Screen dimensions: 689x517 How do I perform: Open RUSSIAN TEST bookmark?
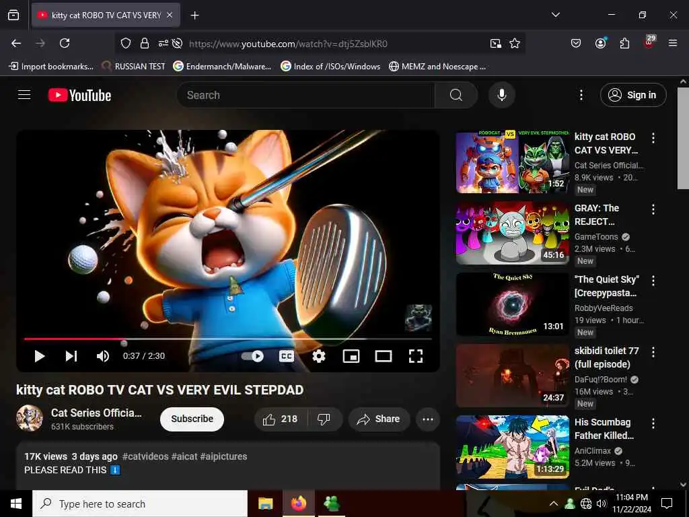click(x=133, y=67)
